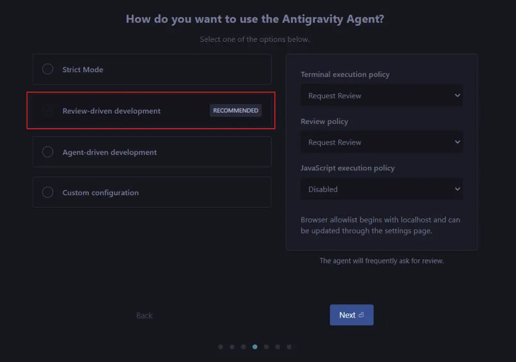The width and height of the screenshot is (516, 362).
Task: Click the Next button
Action: [x=351, y=315]
